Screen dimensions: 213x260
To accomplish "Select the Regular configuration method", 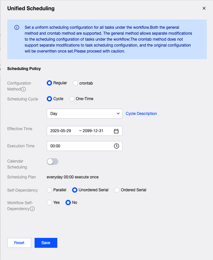I will (50, 83).
